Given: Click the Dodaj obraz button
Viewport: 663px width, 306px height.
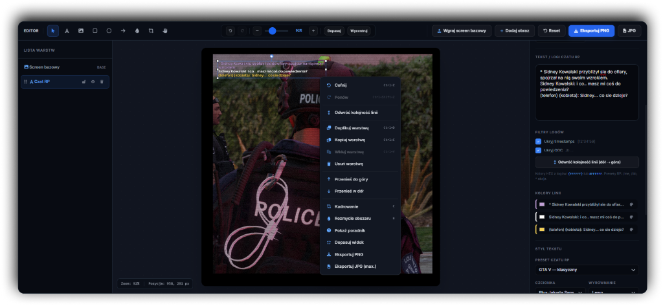Looking at the screenshot, I should (515, 31).
